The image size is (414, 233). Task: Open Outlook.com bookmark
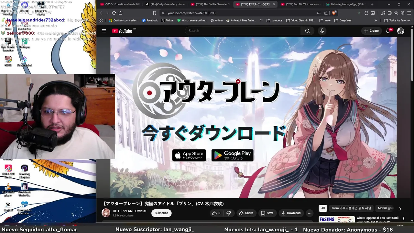pos(124,20)
